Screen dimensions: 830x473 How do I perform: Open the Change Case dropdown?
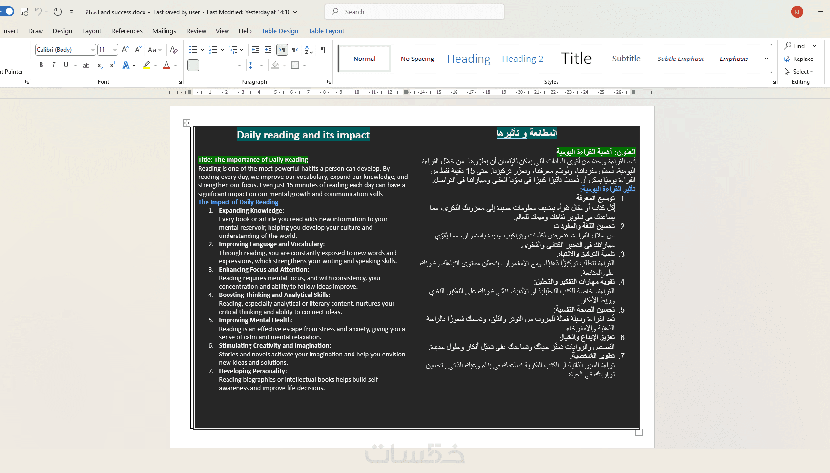154,50
